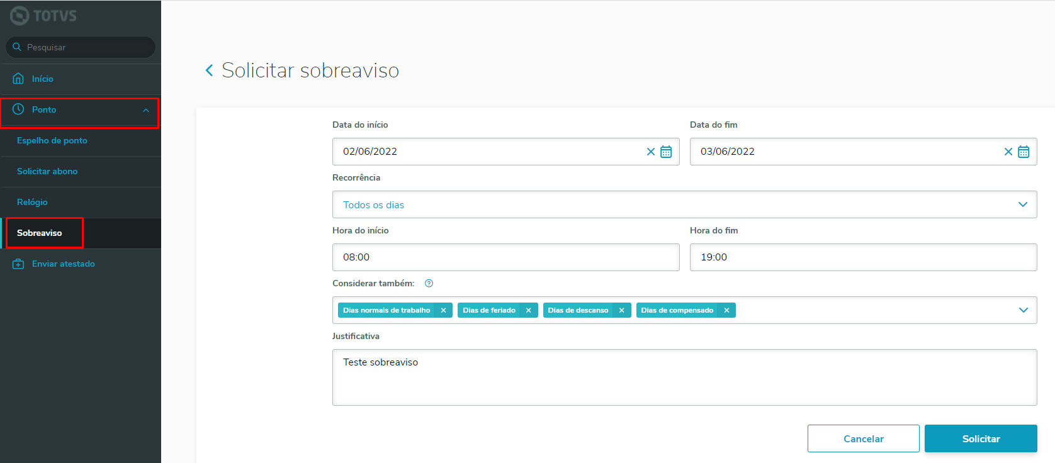This screenshot has height=463, width=1055.
Task: Click the search magnifier icon
Action: click(x=17, y=47)
